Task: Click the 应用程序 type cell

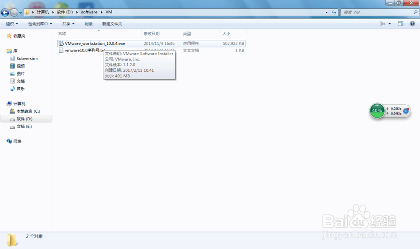Action: pyautogui.click(x=191, y=43)
